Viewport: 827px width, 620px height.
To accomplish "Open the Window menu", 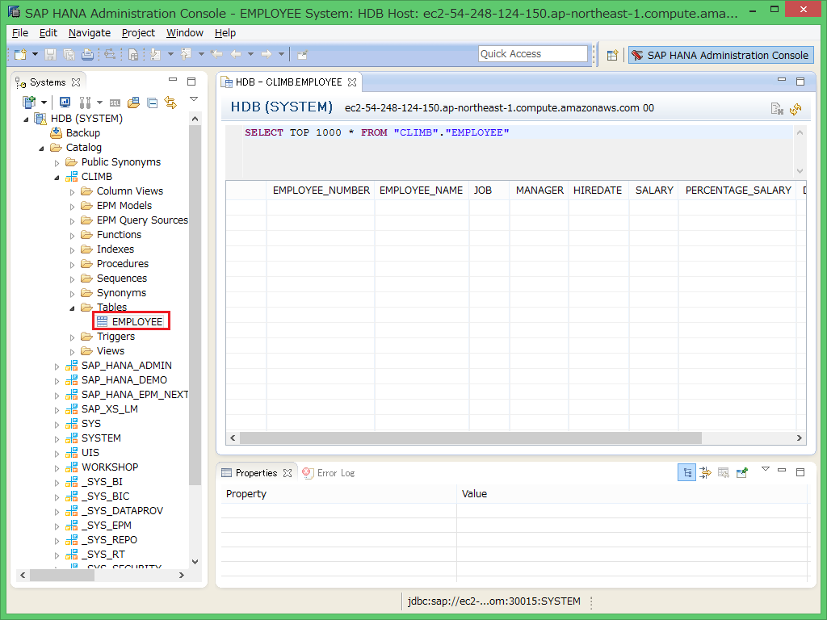I will (x=185, y=32).
